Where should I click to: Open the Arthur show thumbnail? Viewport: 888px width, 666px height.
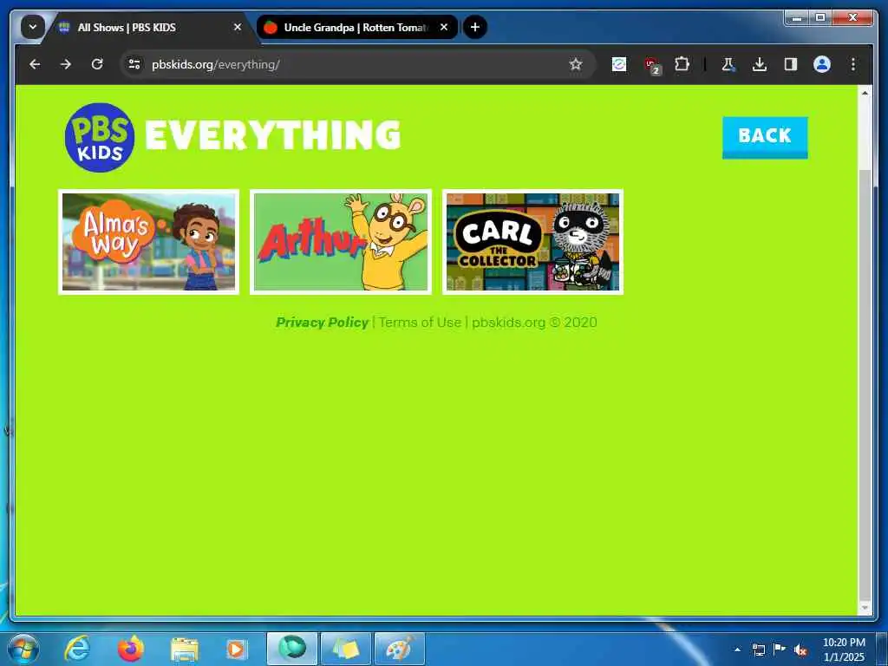pos(340,242)
